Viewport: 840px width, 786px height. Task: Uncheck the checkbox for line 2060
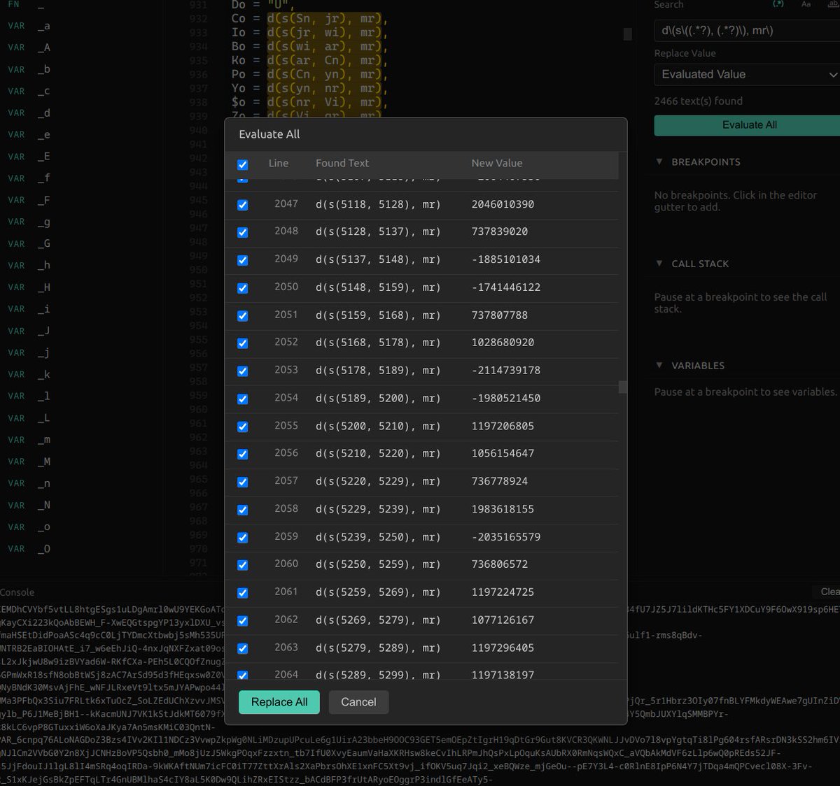pyautogui.click(x=242, y=565)
